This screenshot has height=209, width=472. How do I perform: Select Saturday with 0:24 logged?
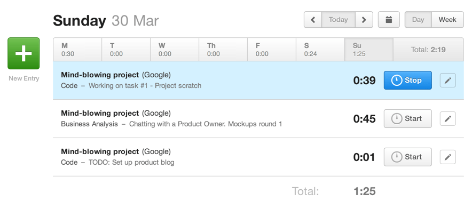(320, 50)
